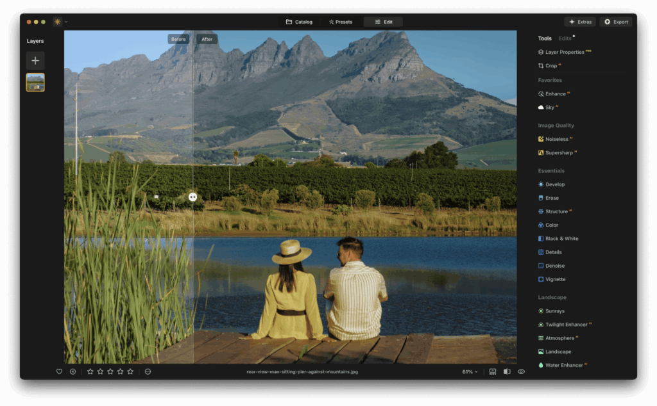Click the Export button
657x406 pixels.
pos(615,21)
